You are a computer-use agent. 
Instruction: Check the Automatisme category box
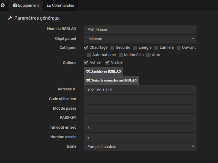(89, 55)
